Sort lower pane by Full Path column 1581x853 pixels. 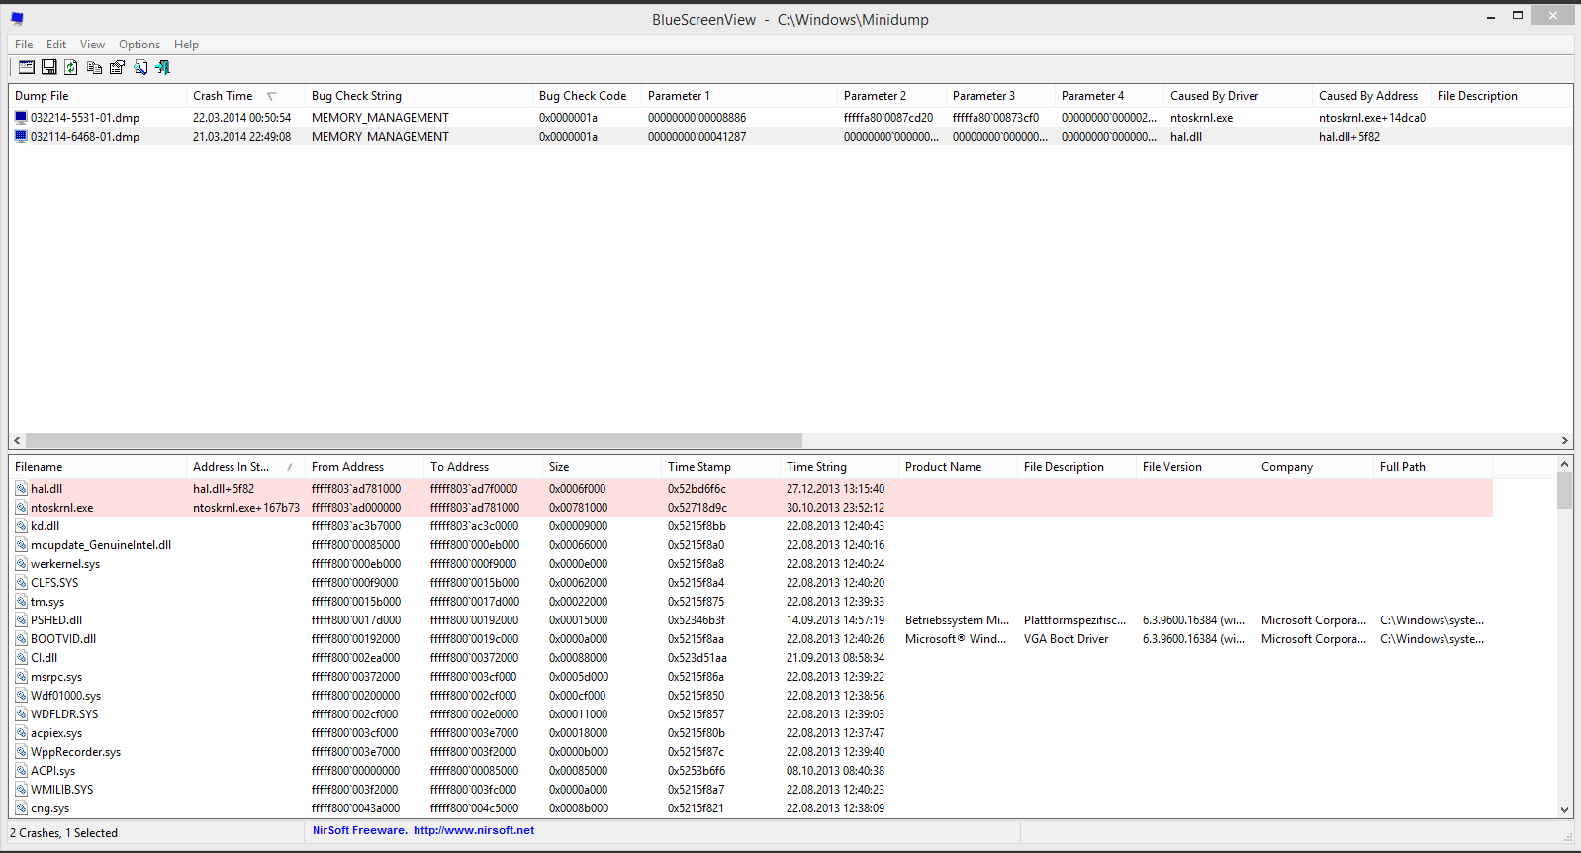[x=1433, y=467]
